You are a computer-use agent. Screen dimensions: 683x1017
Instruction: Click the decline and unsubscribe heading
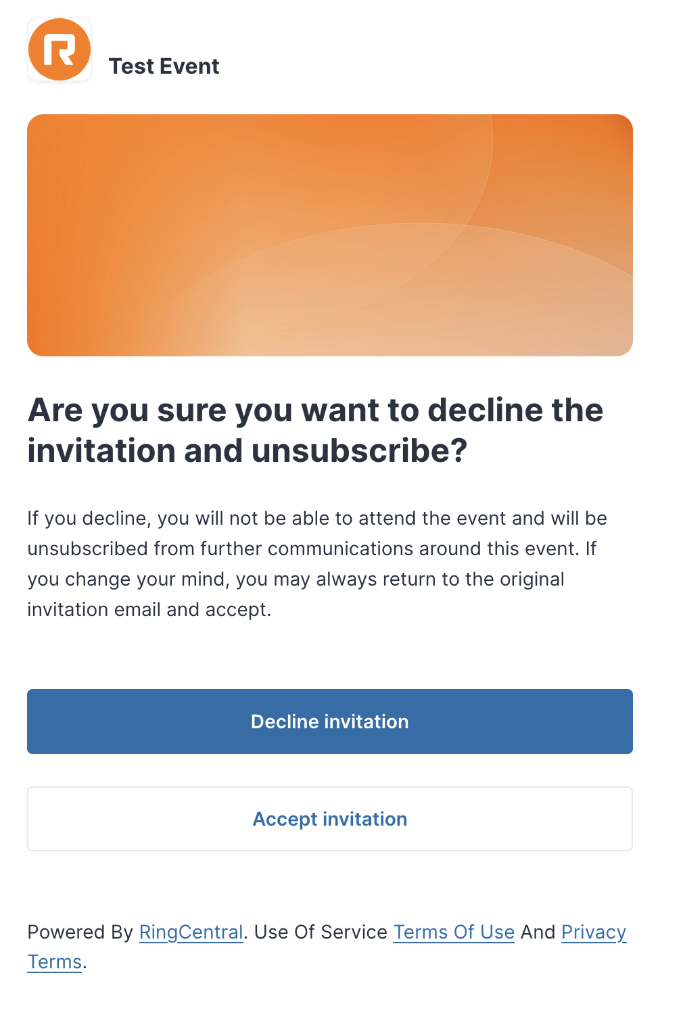pyautogui.click(x=315, y=430)
